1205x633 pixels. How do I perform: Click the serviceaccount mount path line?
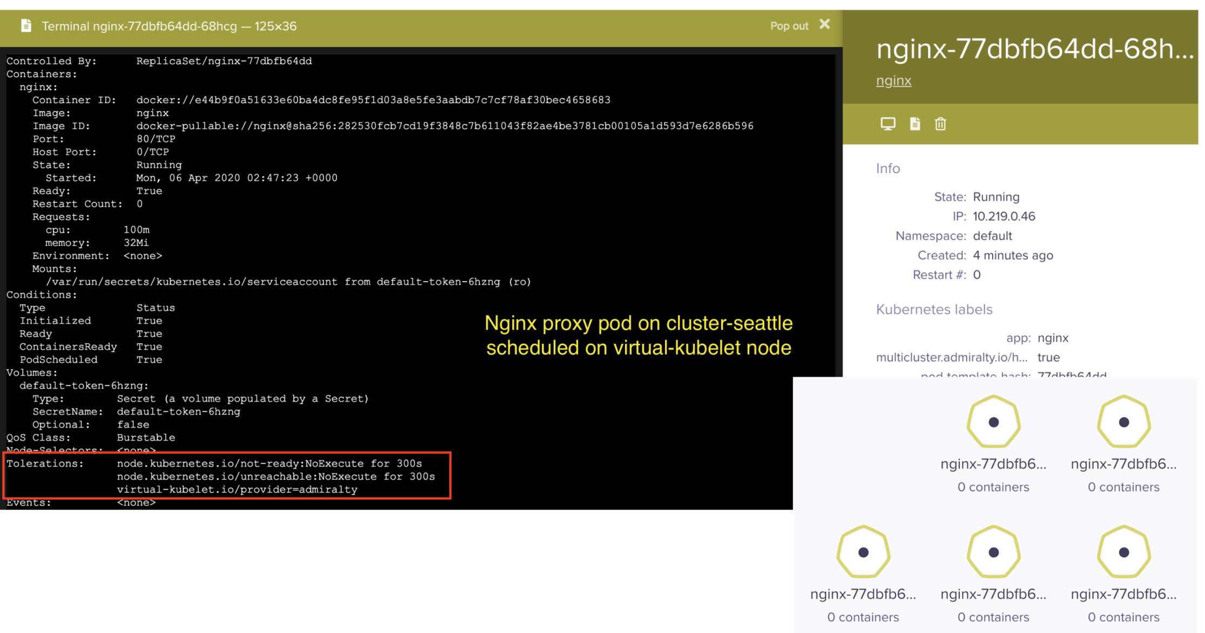click(288, 282)
